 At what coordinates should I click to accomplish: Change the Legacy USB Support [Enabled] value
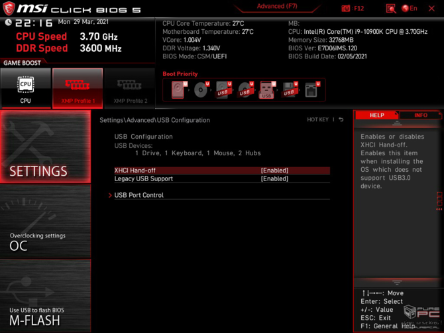(274, 178)
